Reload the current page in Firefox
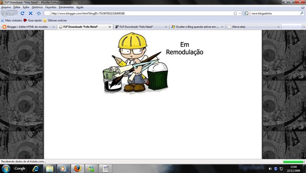 coord(22,13)
